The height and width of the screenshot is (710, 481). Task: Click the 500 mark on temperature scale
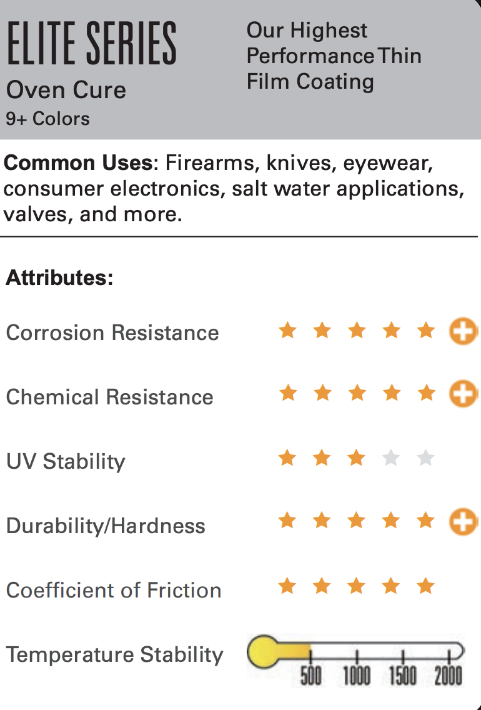(311, 676)
